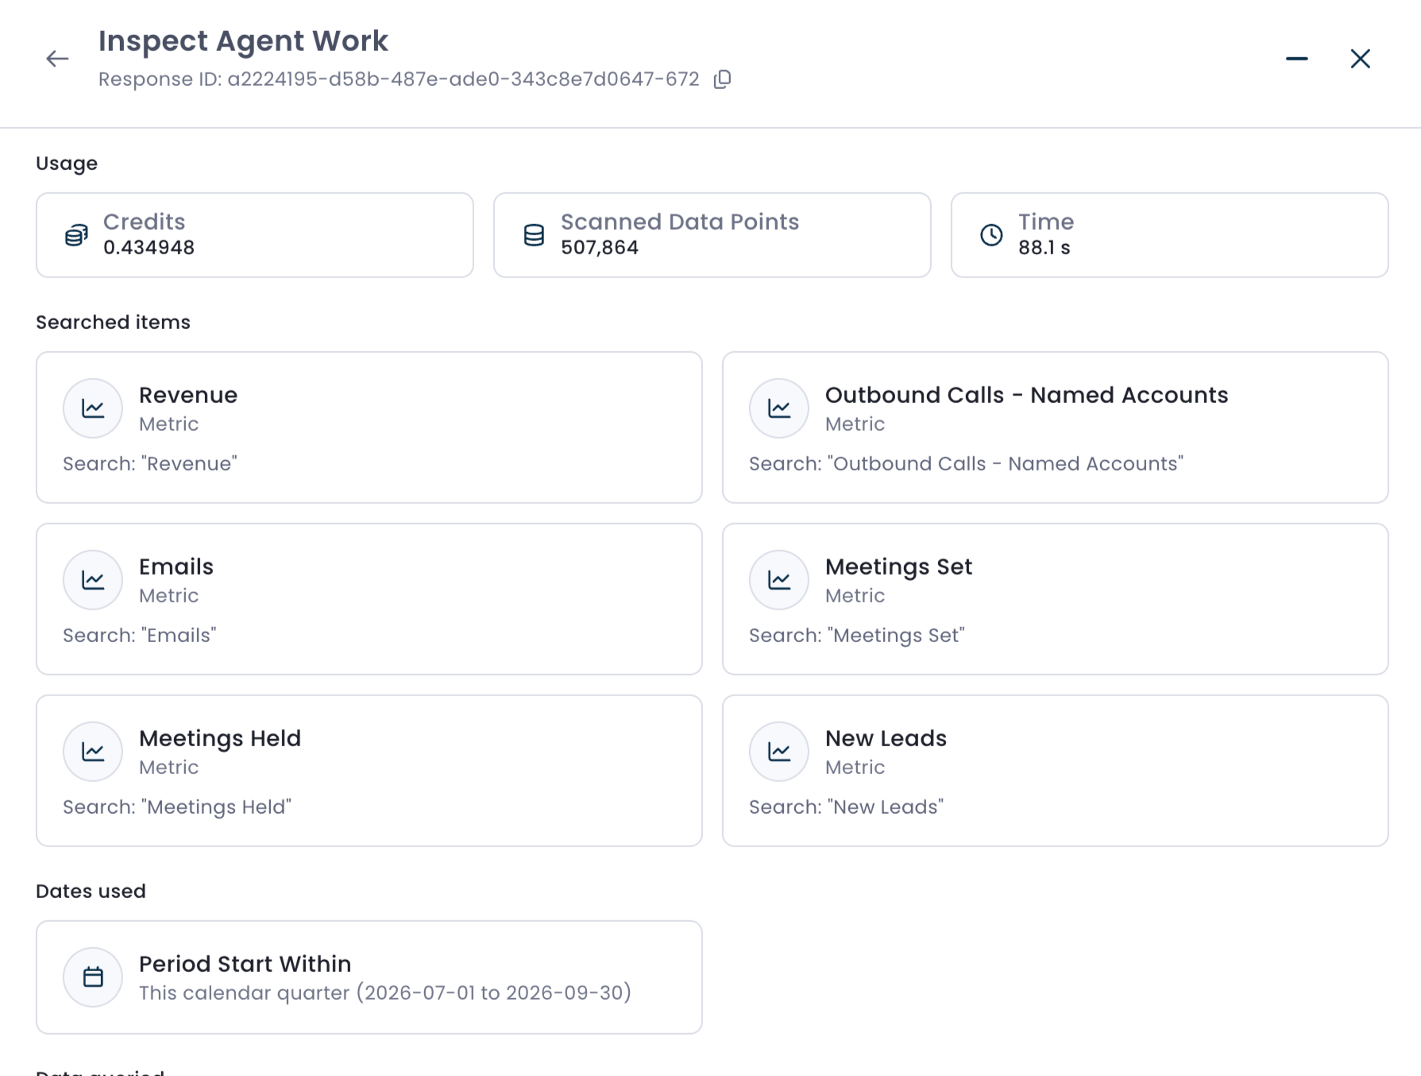Open the Period Start Within date card

pos(369,977)
